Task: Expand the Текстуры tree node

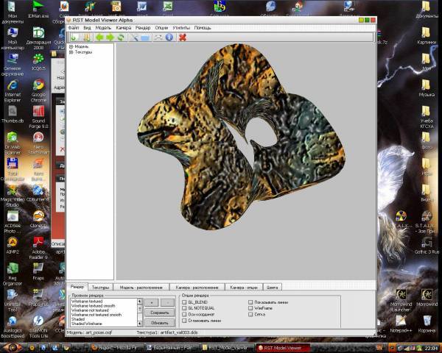Action: coord(71,52)
